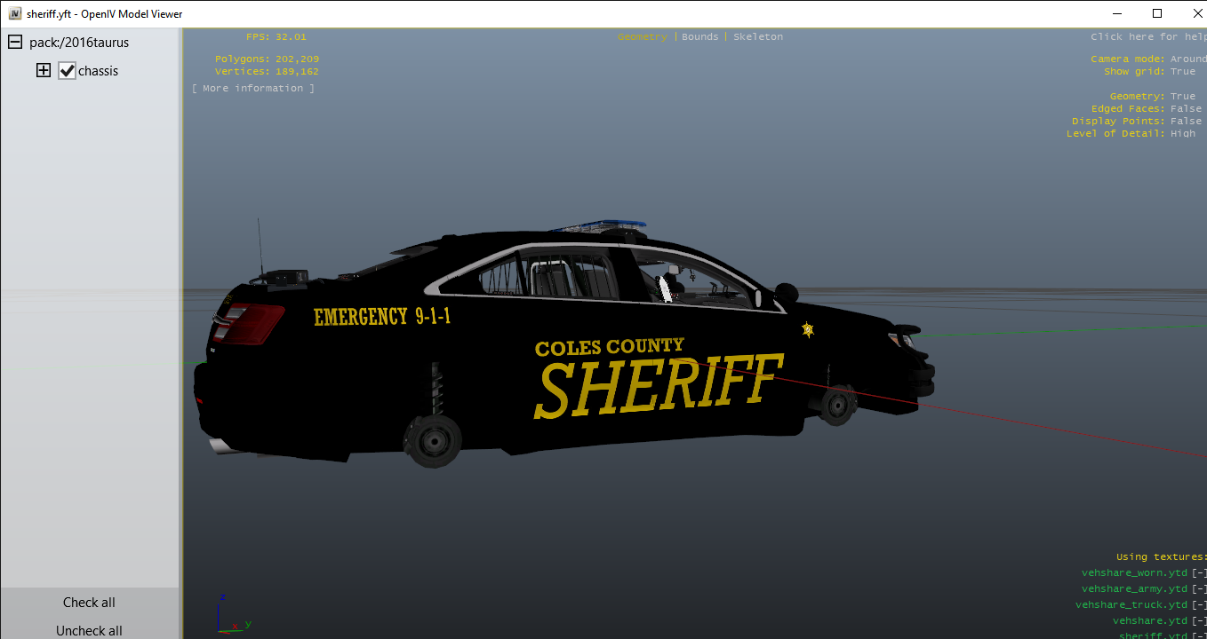The width and height of the screenshot is (1207, 639).
Task: Change the Level of Detail value
Action: pos(1183,134)
